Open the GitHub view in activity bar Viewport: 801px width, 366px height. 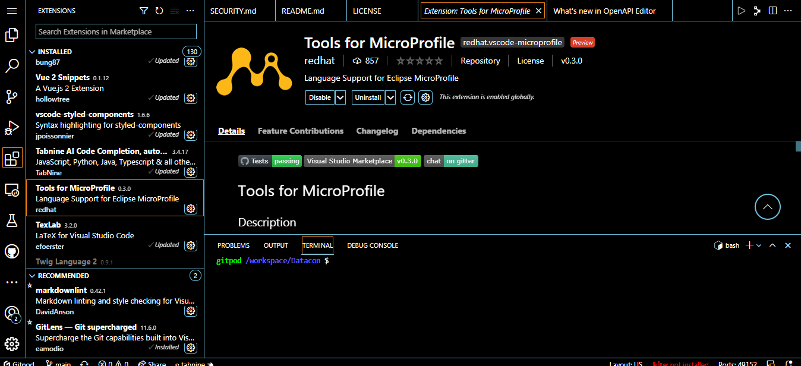pyautogui.click(x=12, y=251)
